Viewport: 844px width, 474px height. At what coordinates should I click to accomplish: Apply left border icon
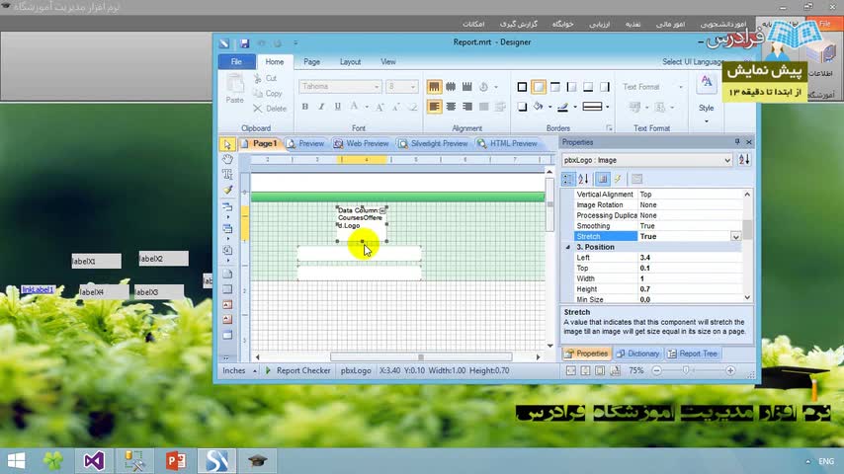pyautogui.click(x=571, y=87)
